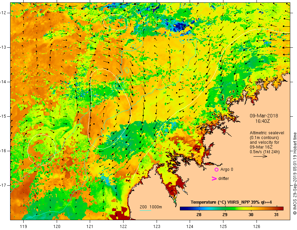Screen dimensions: 297x230
Task: Click the dark blue cold patch near 12.4S 123.7E
Action: pyautogui.click(x=180, y=27)
